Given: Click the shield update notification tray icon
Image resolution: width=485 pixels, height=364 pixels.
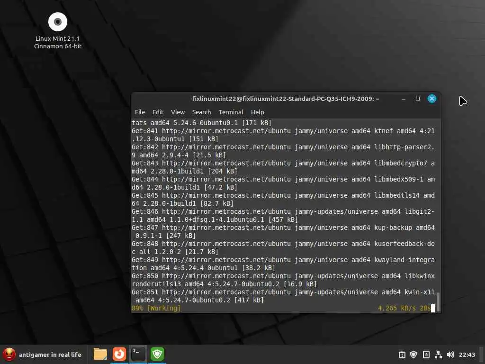Looking at the screenshot, I should coord(413,355).
